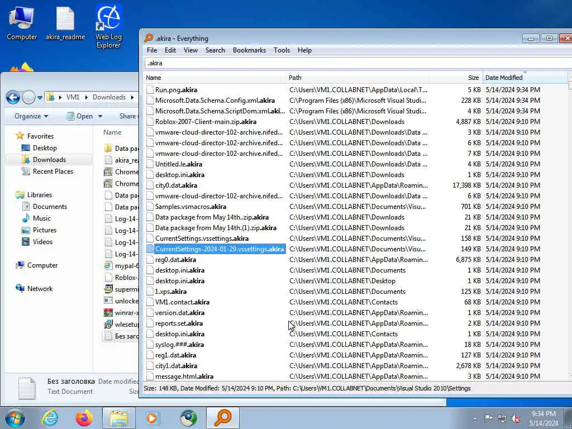This screenshot has height=429, width=572.
Task: Expand the arrow after Downloads breadcrumb
Action: [132, 97]
